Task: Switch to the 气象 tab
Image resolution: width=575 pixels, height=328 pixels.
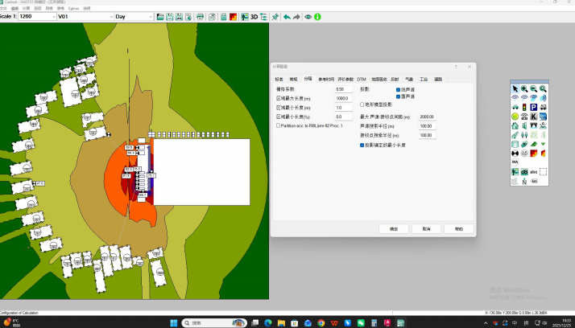Action: [409, 79]
